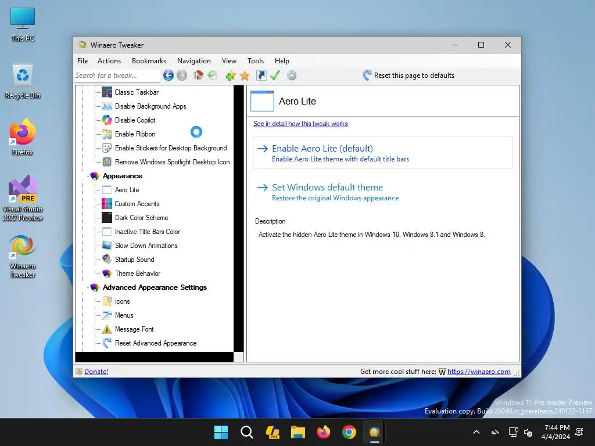Click the Icons folder item icon
Screen dimensions: 595x446
107,301
